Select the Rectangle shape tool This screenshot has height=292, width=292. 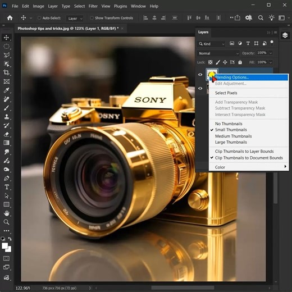tap(7, 204)
